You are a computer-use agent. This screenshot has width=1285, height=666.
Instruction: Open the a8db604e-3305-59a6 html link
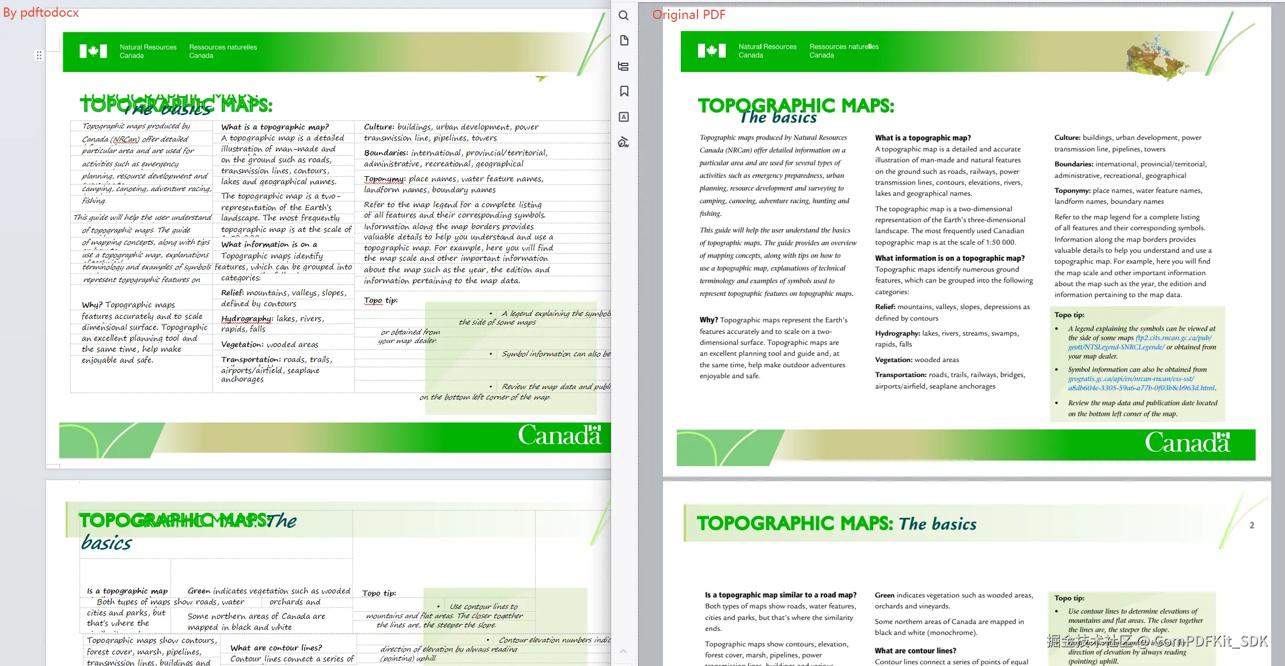click(x=1142, y=388)
